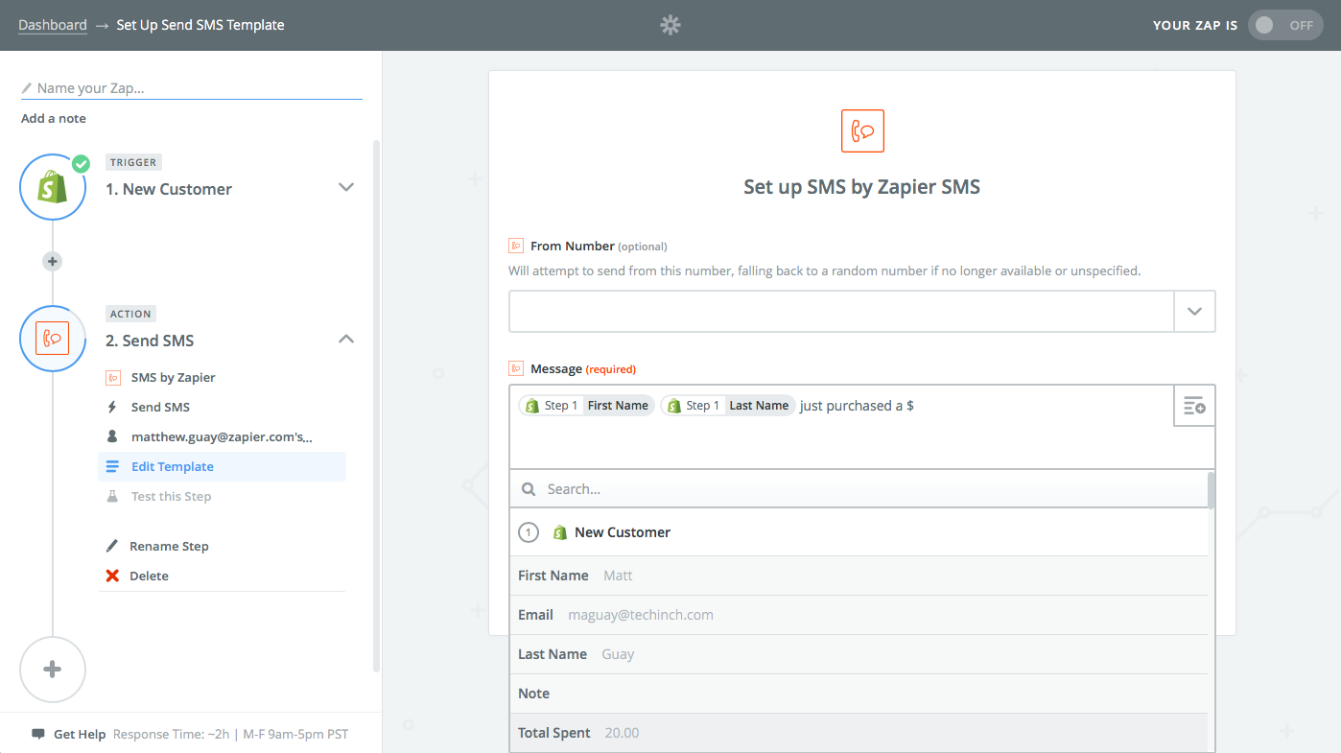The image size is (1341, 753).
Task: Add a new step at the bottom
Action: 53,670
